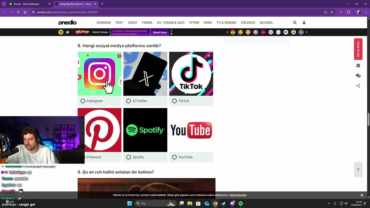
Task: Open File Explorer from the taskbar
Action: (190, 203)
